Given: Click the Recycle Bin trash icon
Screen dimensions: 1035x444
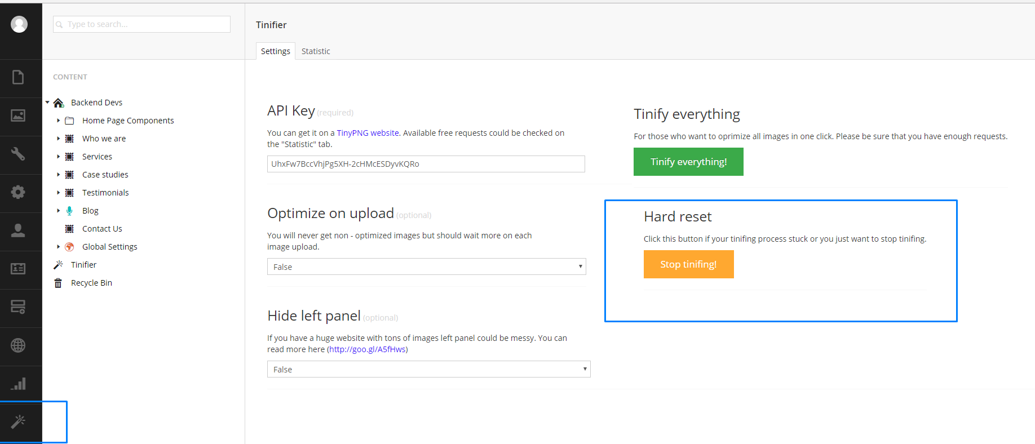Looking at the screenshot, I should (58, 283).
